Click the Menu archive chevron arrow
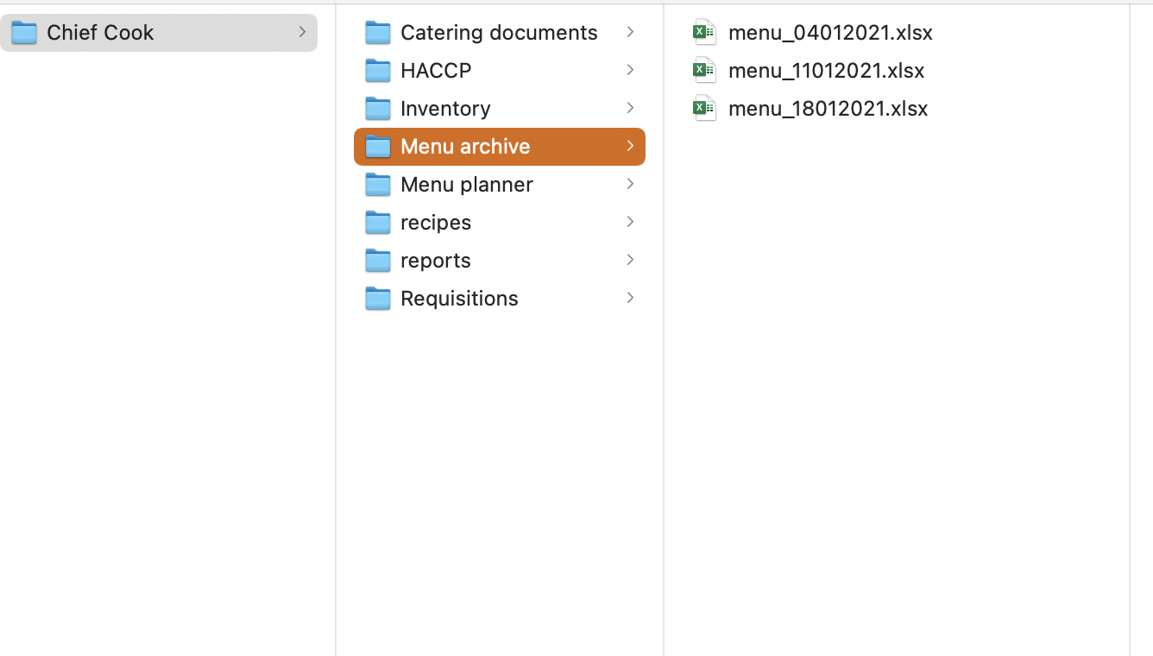Screen dimensions: 1153x656 [x=630, y=146]
